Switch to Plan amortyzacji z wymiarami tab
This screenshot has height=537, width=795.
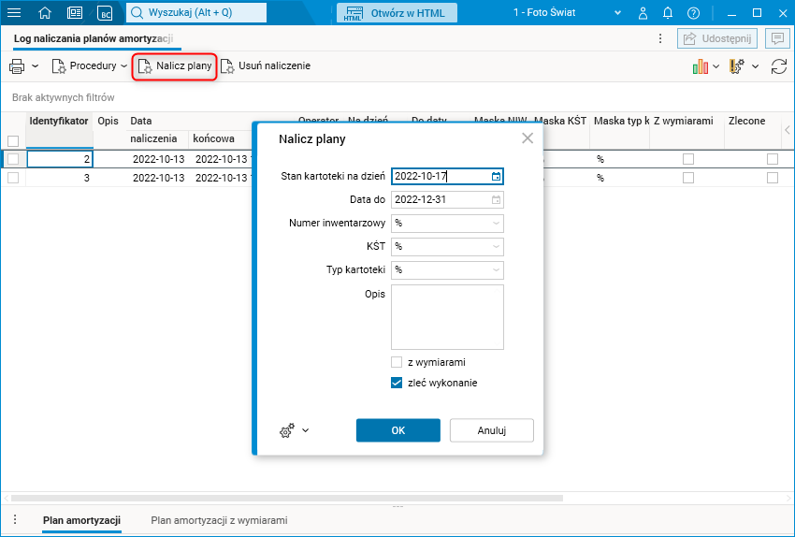click(x=219, y=520)
